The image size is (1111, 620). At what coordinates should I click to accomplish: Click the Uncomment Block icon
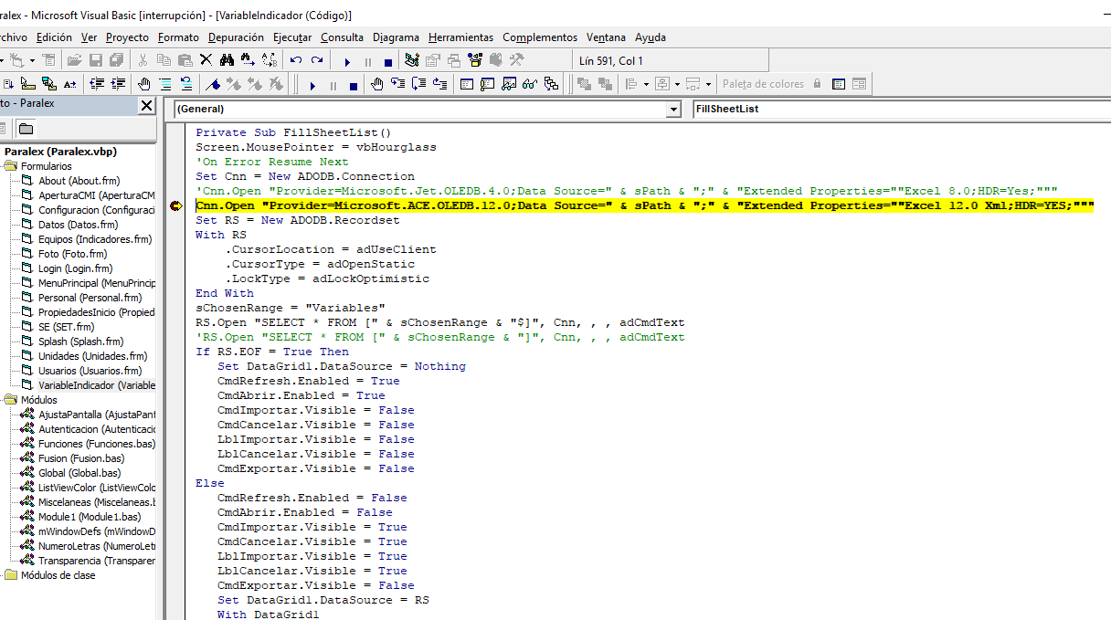[x=186, y=84]
